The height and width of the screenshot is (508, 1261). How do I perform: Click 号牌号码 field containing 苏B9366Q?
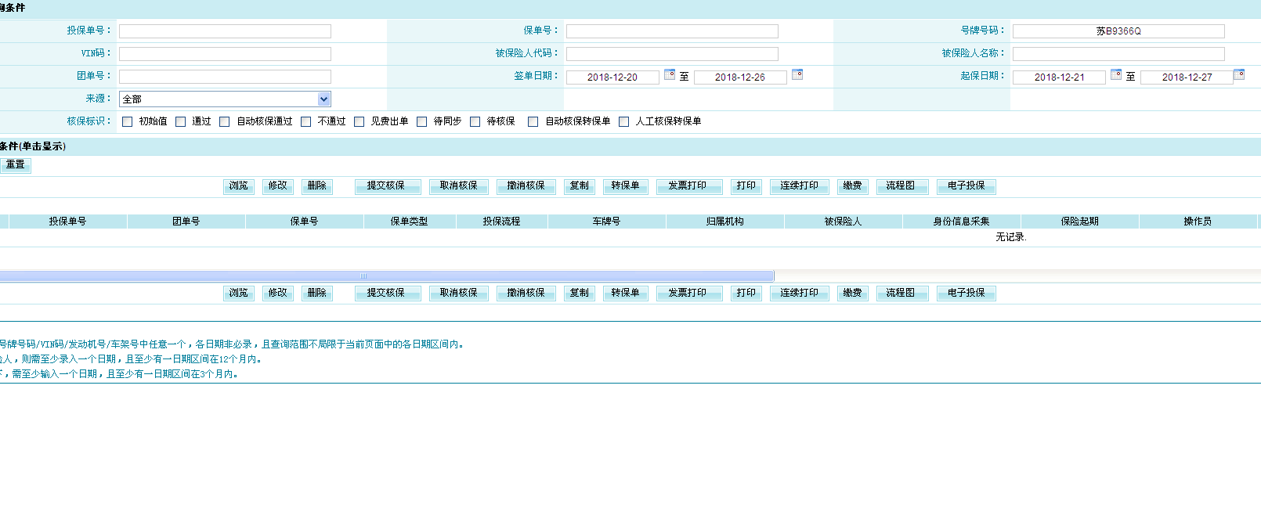pos(1118,31)
